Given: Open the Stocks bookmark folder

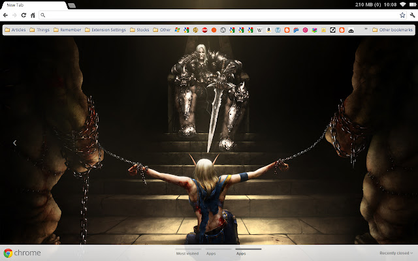Looking at the screenshot, I should 139,30.
